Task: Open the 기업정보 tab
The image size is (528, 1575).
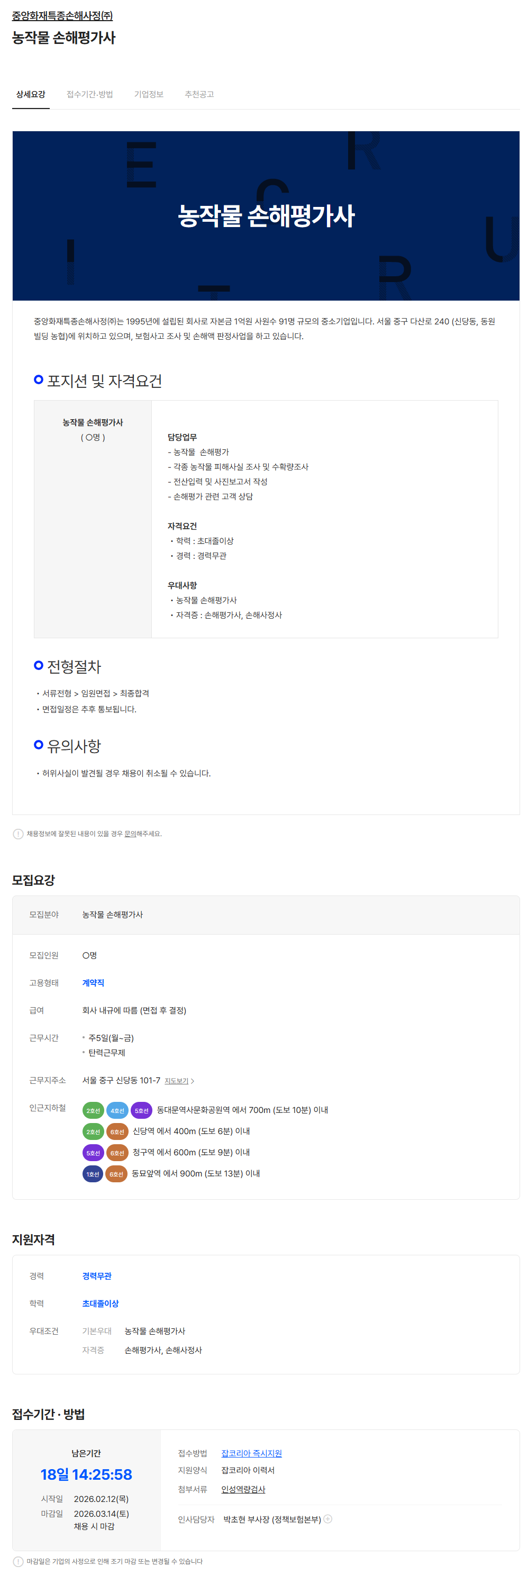Action: tap(149, 94)
